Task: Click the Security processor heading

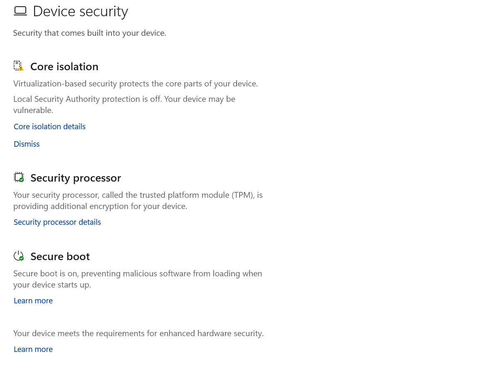Action: 76,178
